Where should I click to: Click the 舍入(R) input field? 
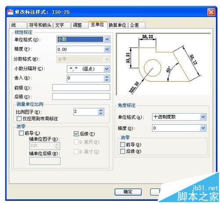[x=85, y=78]
